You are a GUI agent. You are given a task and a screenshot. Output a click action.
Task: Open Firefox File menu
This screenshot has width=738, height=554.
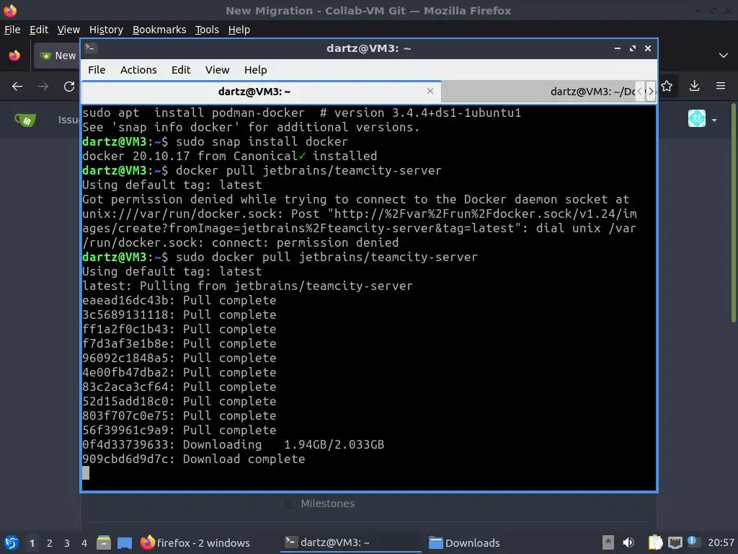[x=12, y=29]
